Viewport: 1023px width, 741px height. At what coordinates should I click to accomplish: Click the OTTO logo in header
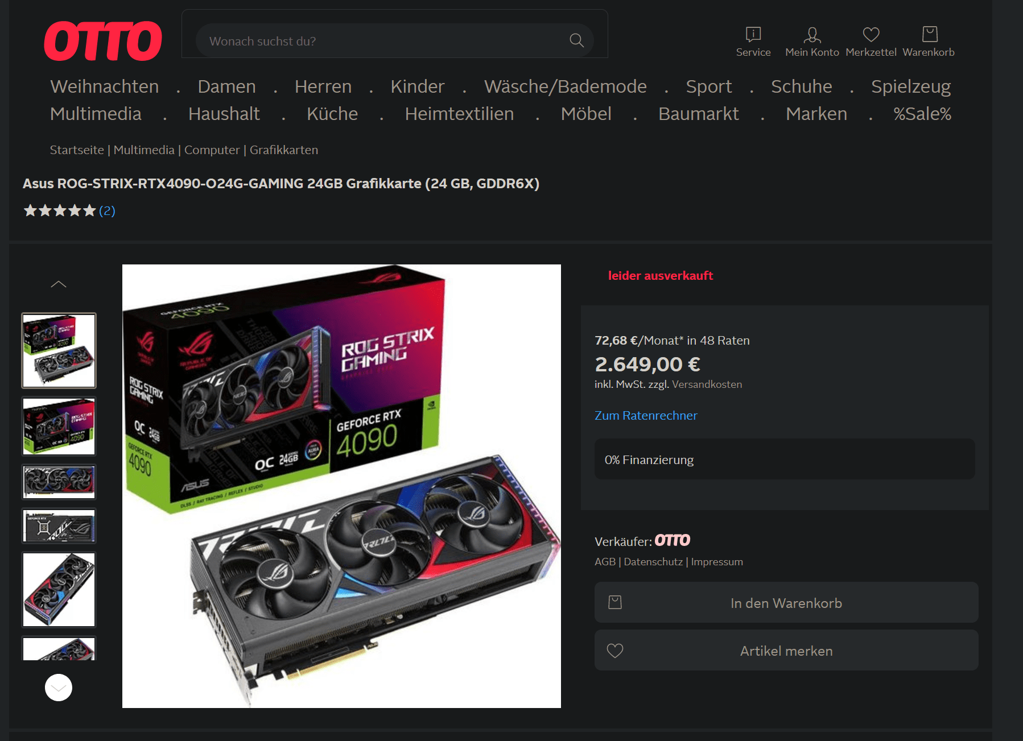click(x=103, y=41)
